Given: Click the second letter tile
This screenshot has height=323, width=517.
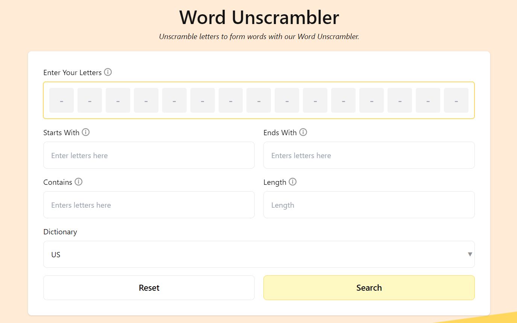Looking at the screenshot, I should [x=89, y=100].
